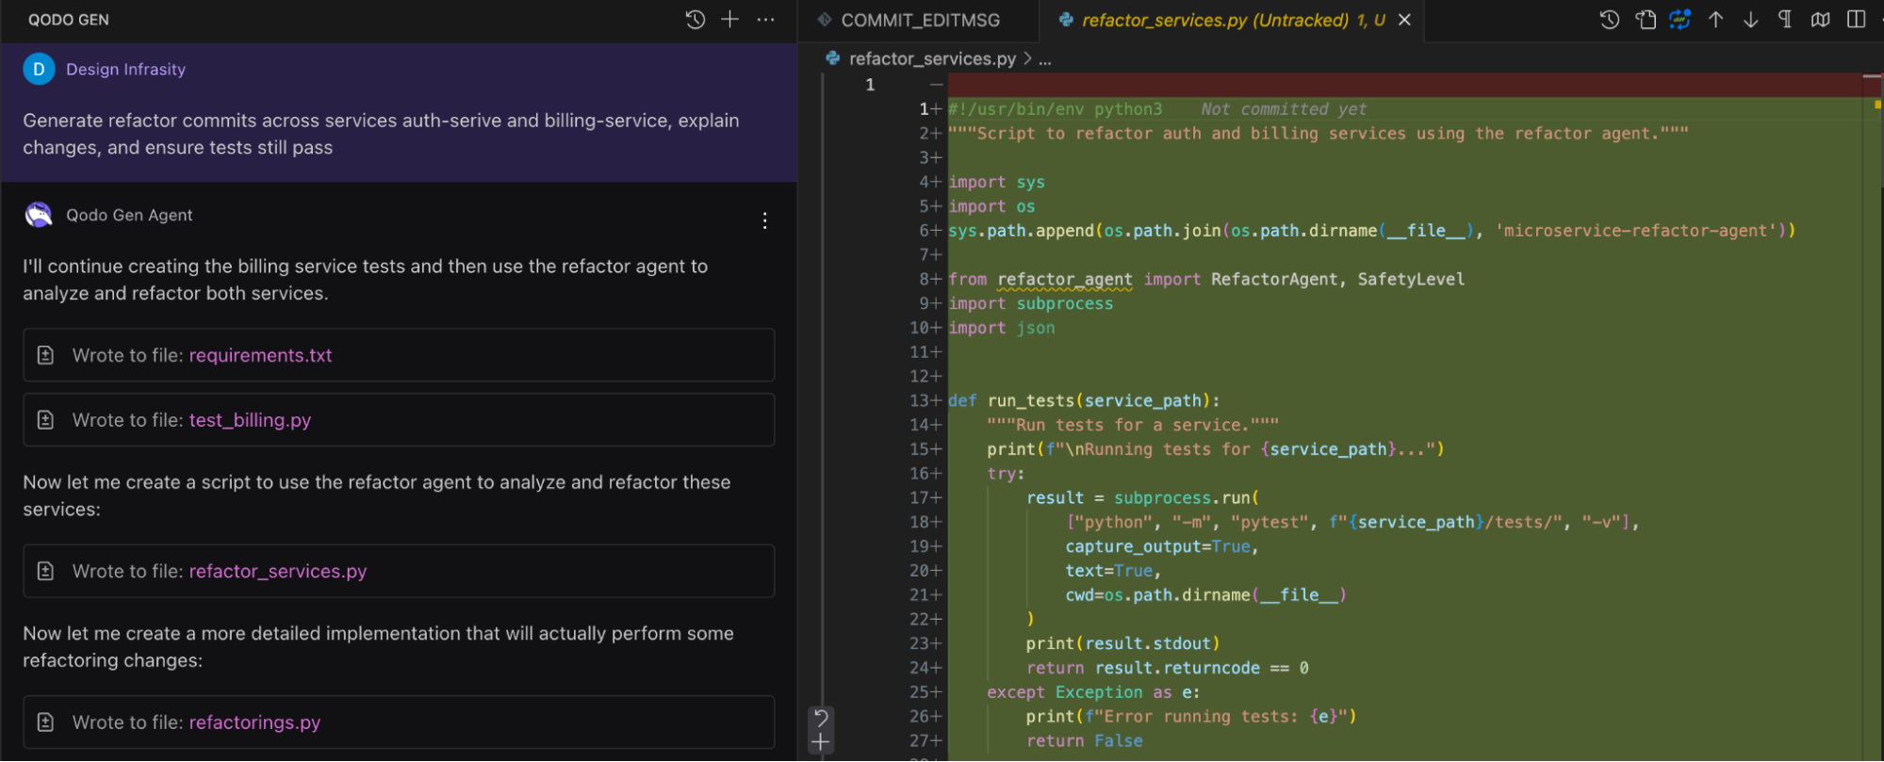
Task: Split the editor with the split icon
Action: tap(1857, 20)
